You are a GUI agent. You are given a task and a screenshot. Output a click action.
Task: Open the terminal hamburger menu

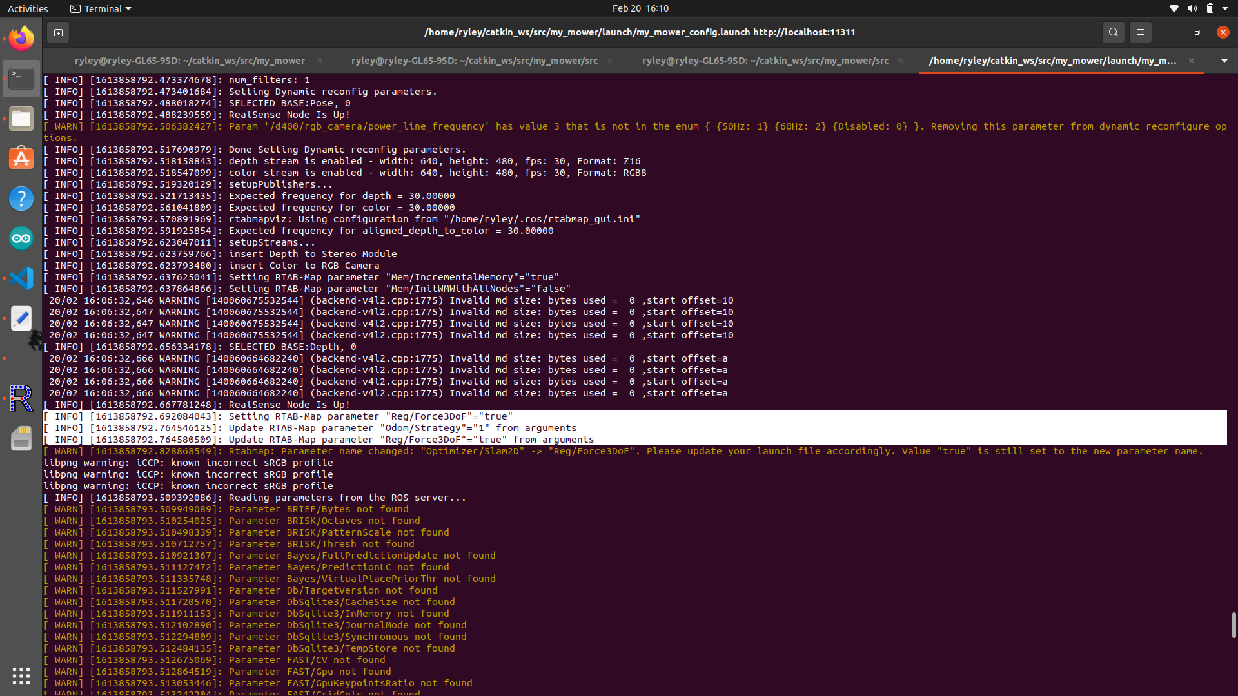[1140, 32]
